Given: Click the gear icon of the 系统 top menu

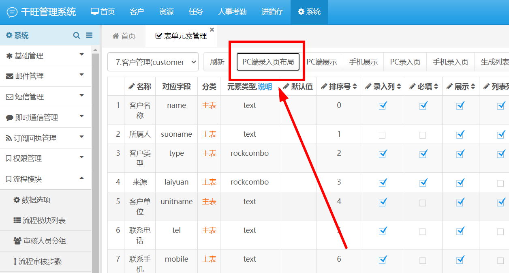Looking at the screenshot, I should [301, 12].
